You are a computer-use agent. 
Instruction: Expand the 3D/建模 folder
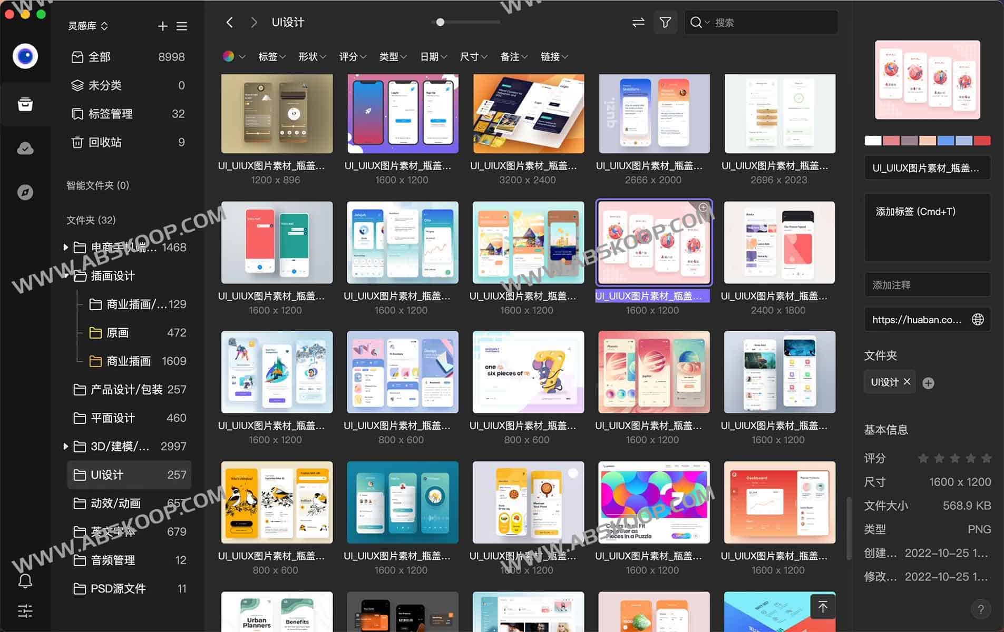point(65,446)
